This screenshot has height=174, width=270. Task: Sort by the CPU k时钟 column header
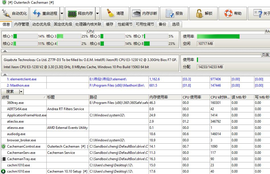(220, 97)
